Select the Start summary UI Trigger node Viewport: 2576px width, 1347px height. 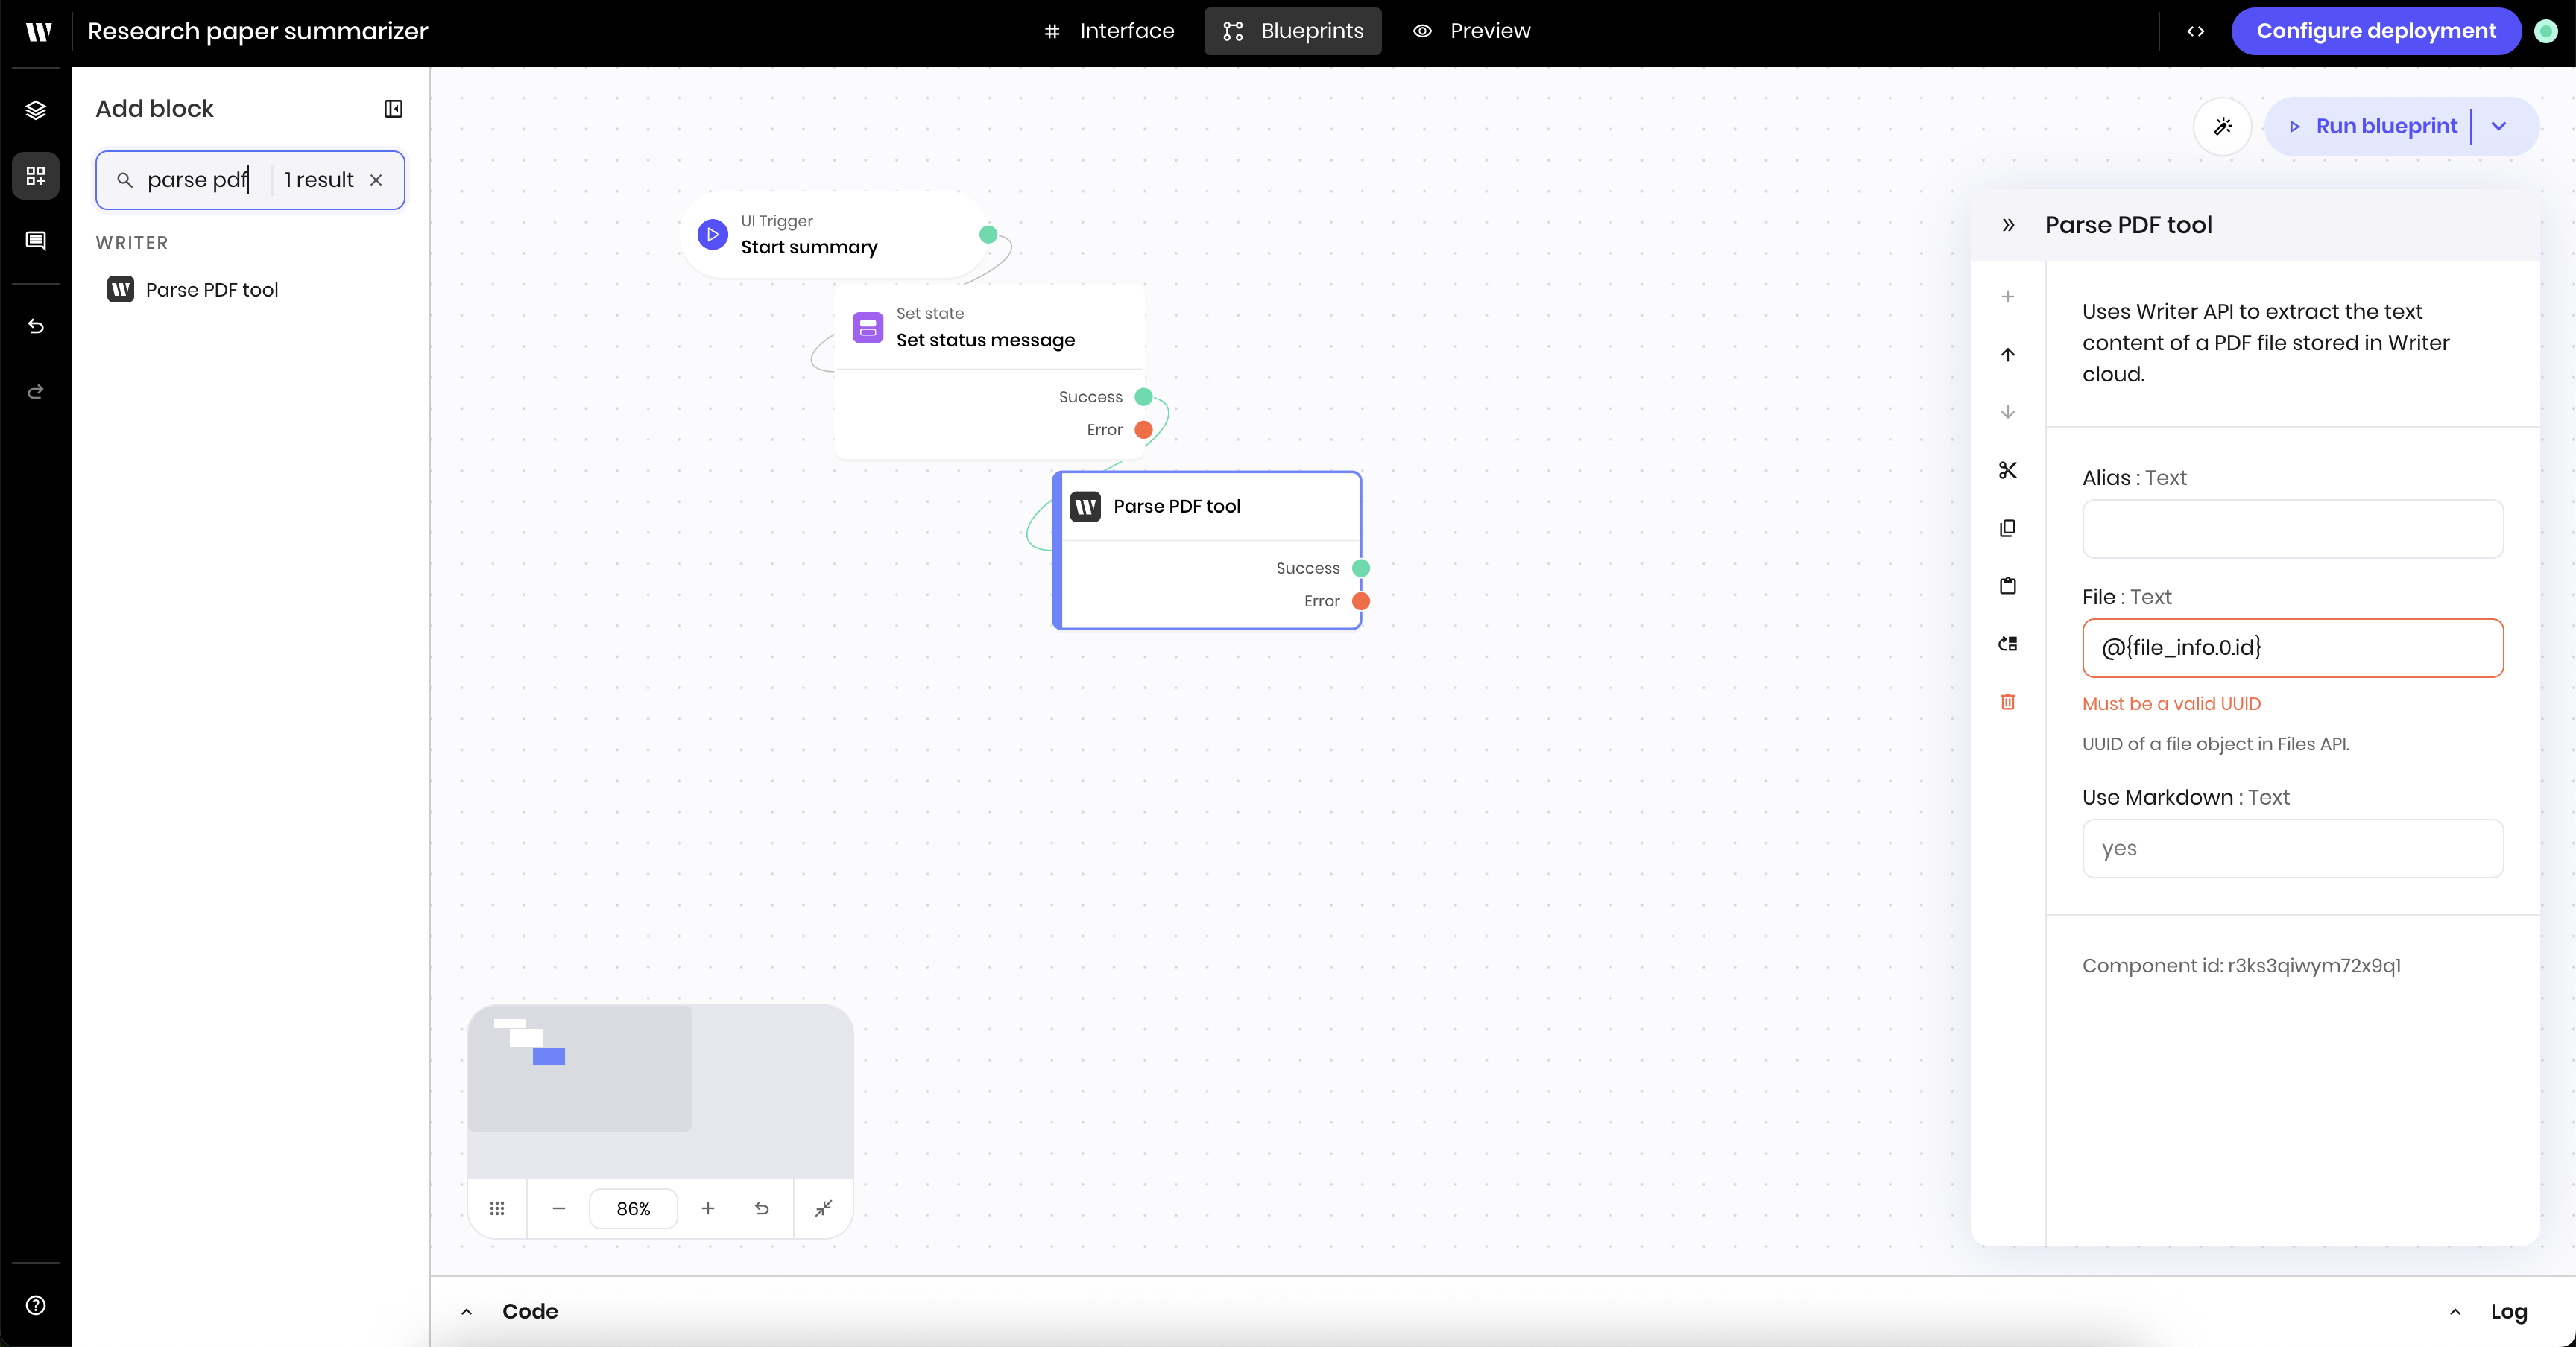click(835, 235)
